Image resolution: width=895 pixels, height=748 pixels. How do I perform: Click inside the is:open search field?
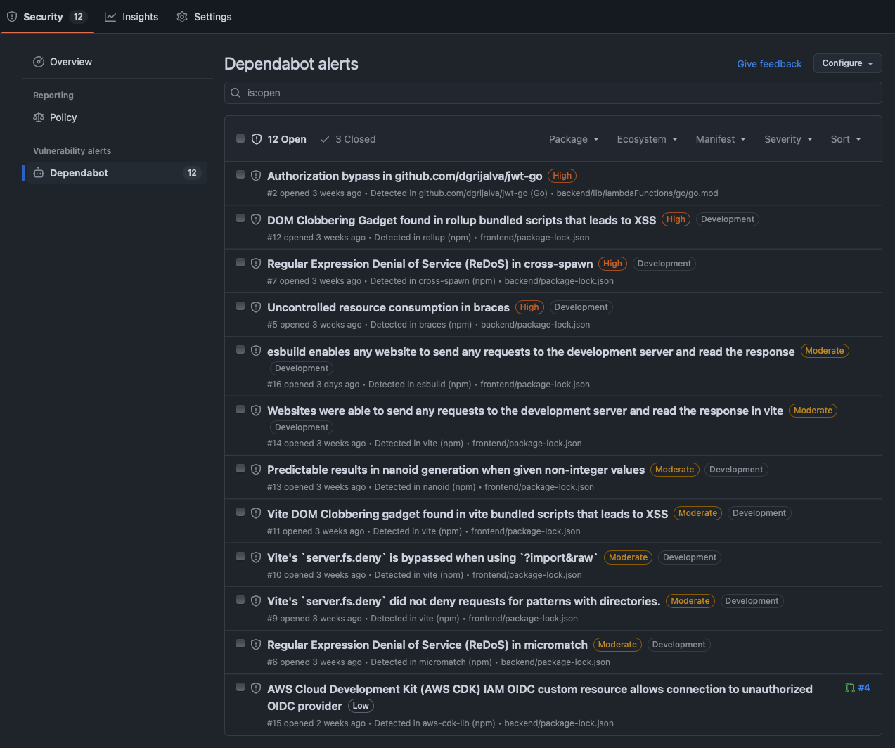pyautogui.click(x=422, y=92)
